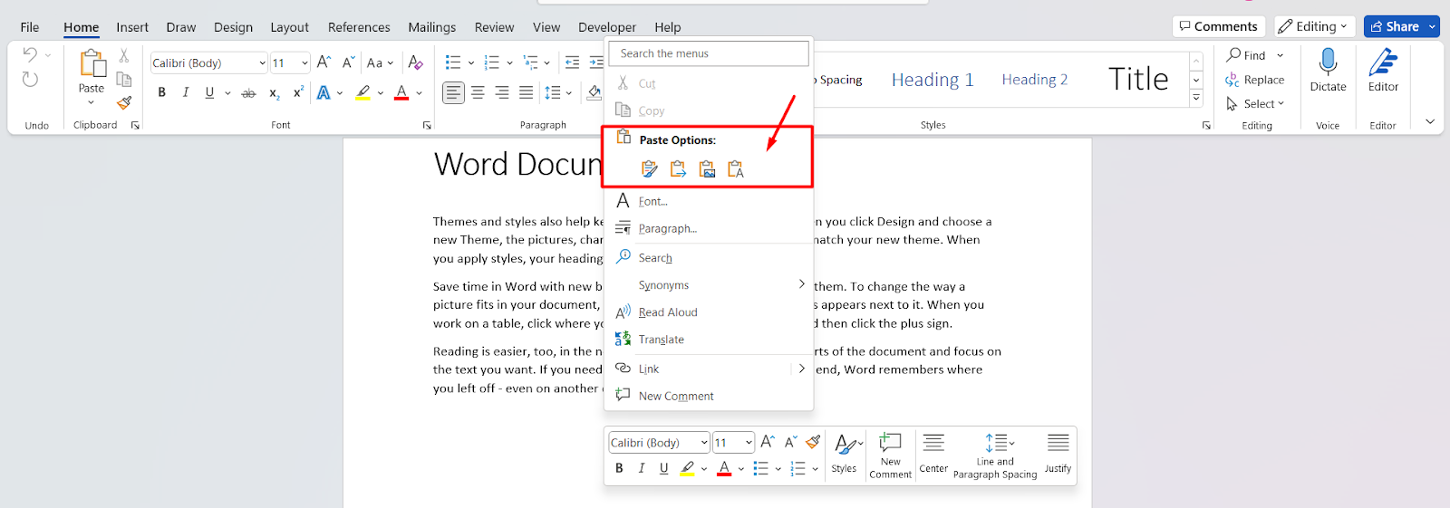
Task: Click Center in the mini toolbar
Action: 933,455
